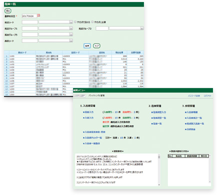Click the value 3,313 in row 2
217x195 pixels.
[x=124, y=59]
